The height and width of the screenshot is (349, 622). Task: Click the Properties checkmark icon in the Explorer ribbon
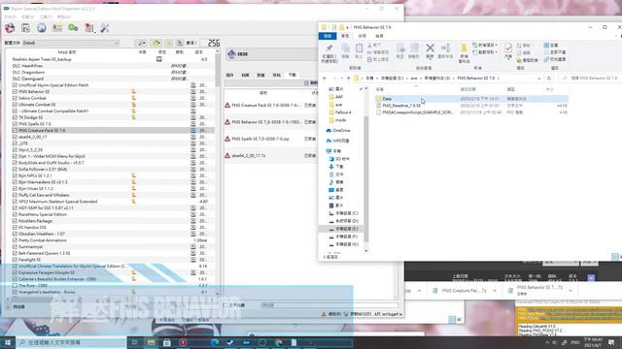tap(508, 48)
